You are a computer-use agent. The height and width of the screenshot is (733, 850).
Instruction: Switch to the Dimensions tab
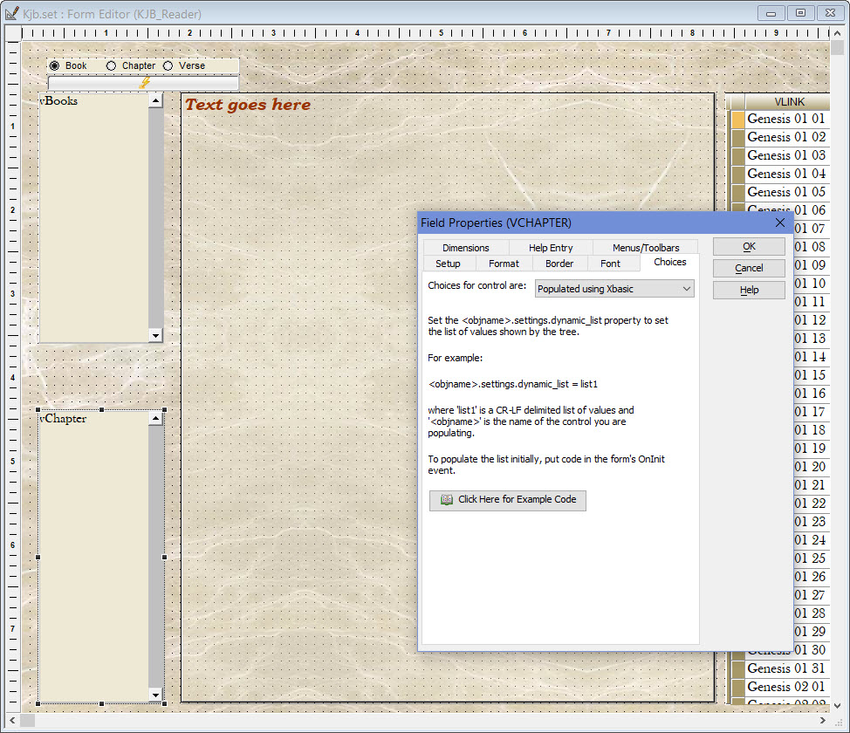click(465, 247)
